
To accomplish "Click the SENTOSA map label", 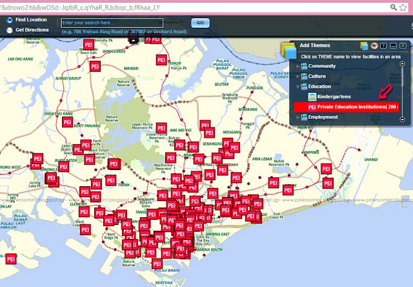I will 163,282.
